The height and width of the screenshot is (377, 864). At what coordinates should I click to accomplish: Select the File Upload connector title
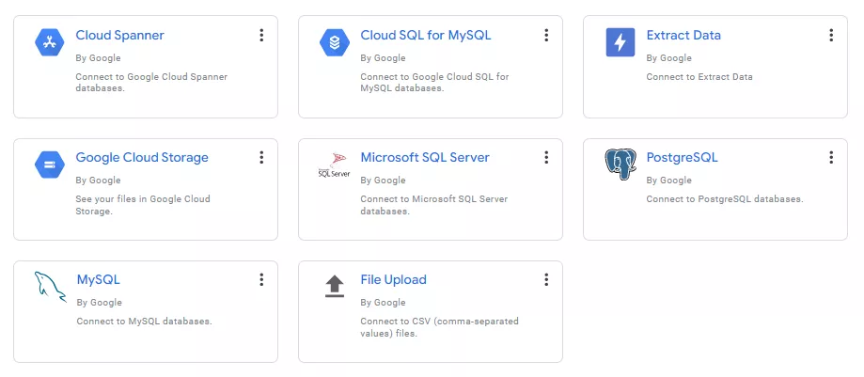393,279
